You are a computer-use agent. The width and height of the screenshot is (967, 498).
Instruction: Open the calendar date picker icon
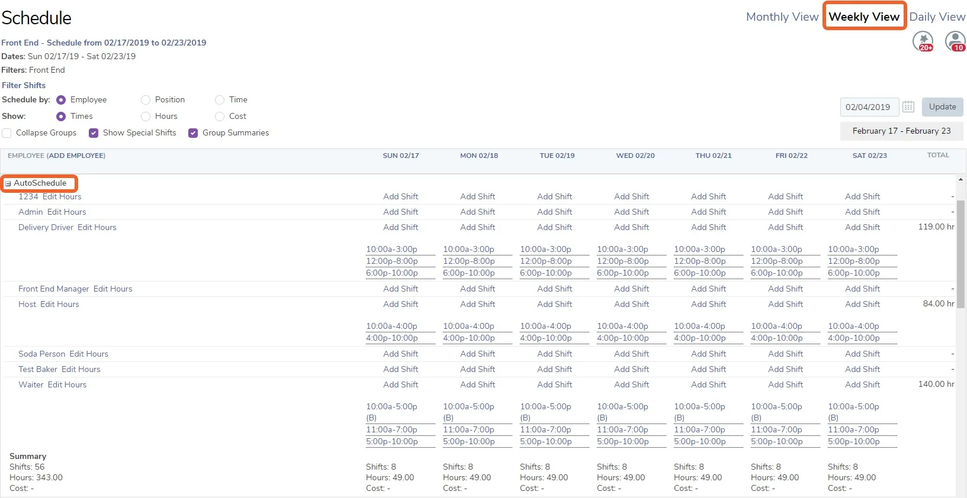point(908,107)
